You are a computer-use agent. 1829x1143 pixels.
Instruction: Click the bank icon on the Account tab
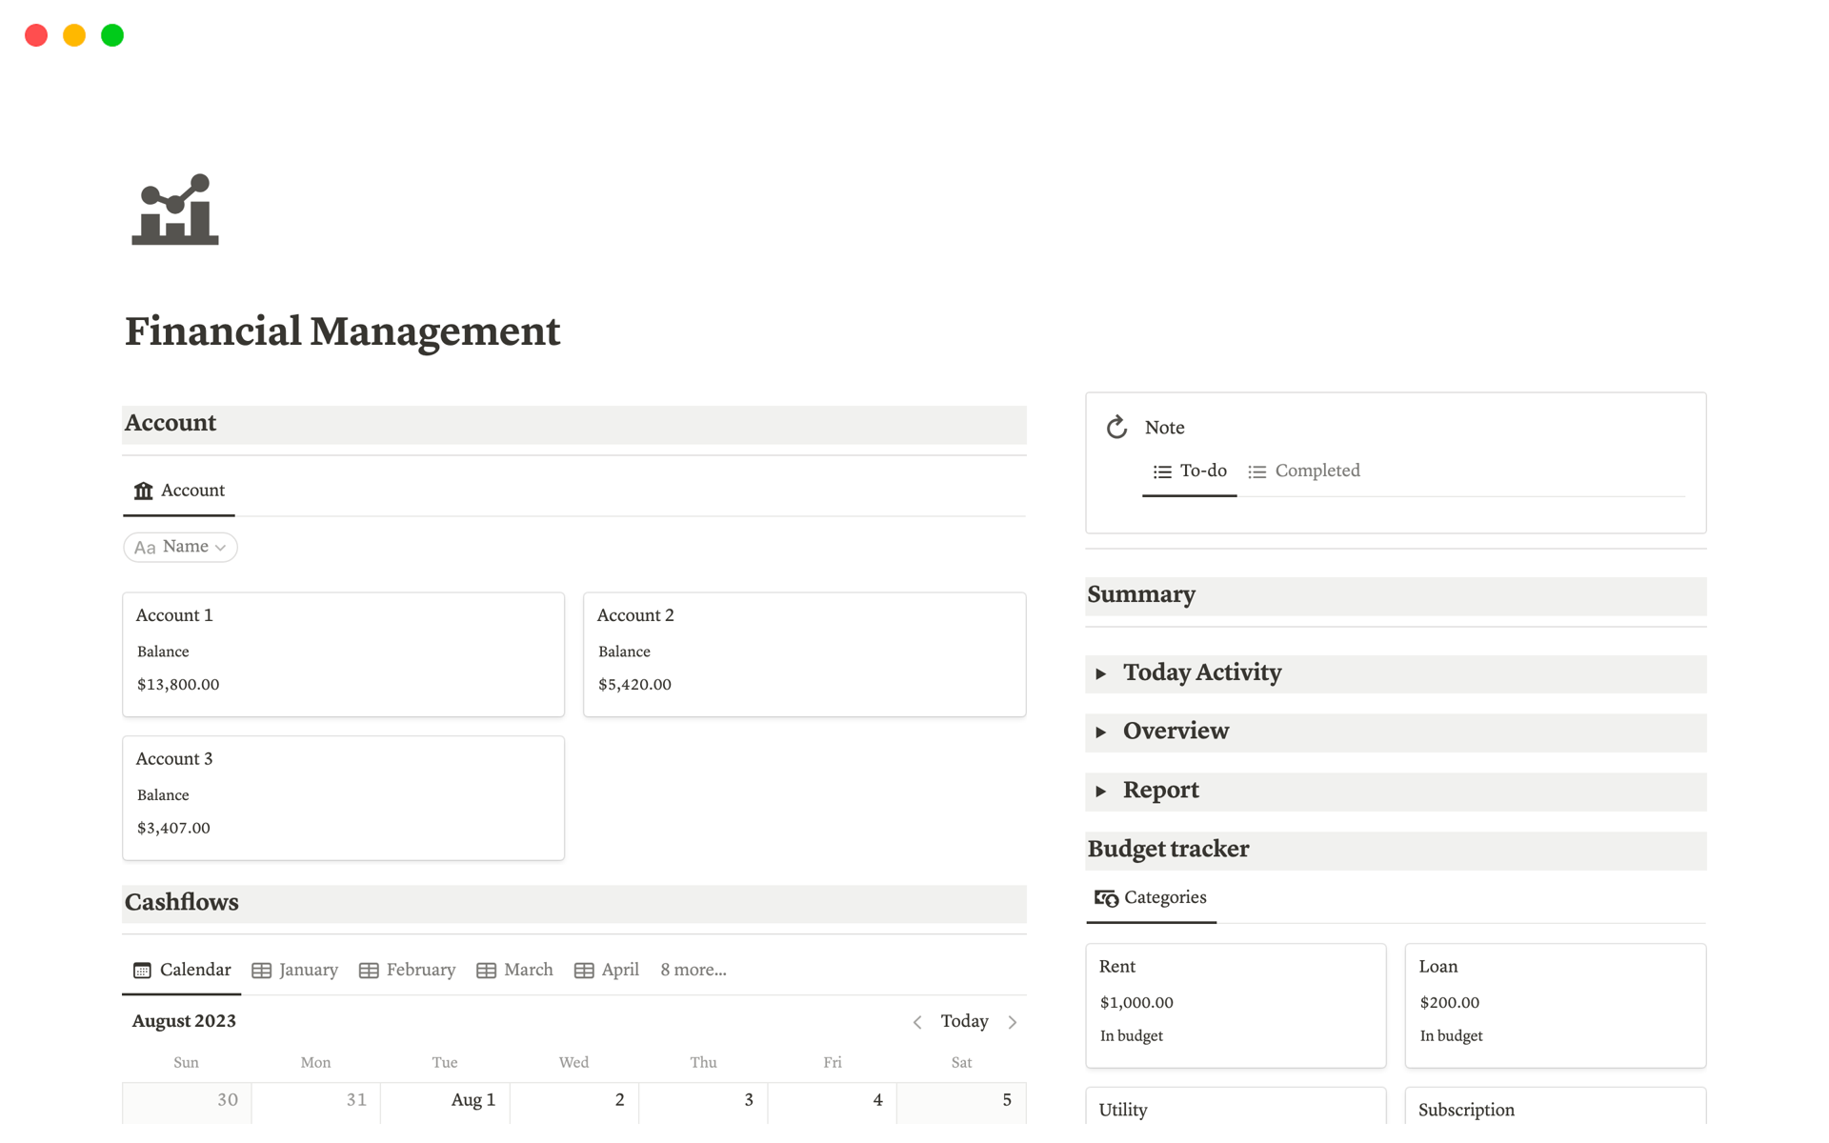coord(143,490)
